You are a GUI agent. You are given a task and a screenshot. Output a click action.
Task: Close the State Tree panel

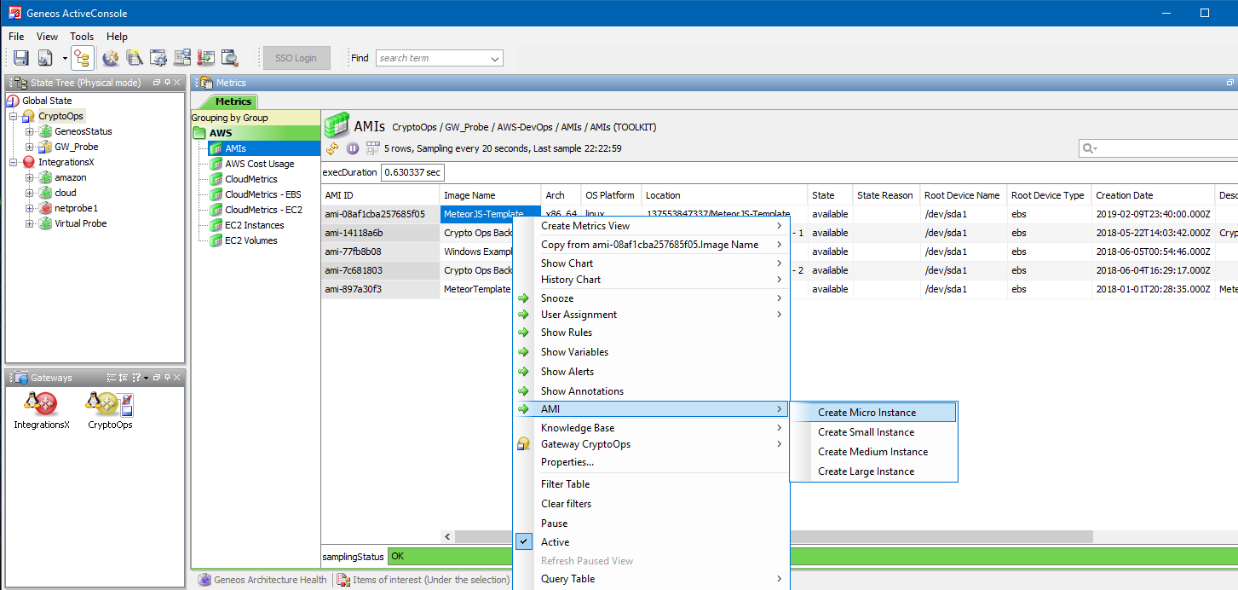(177, 83)
